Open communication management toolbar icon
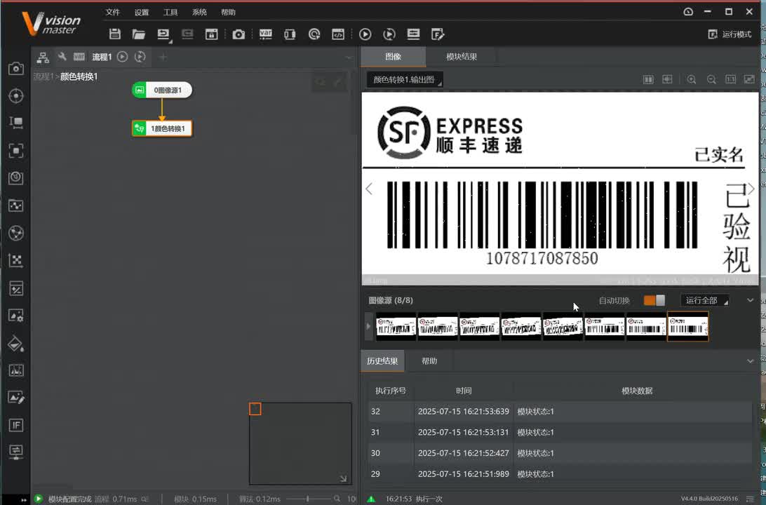 coord(290,34)
